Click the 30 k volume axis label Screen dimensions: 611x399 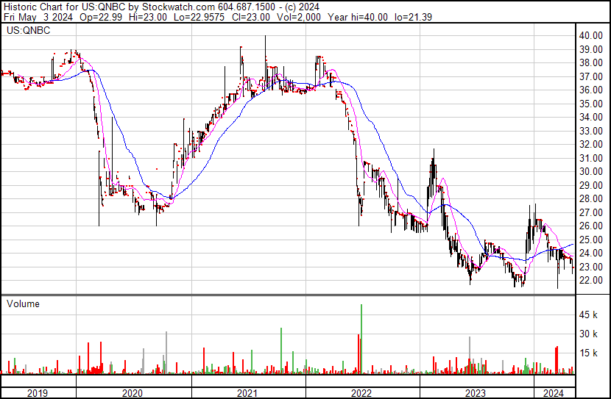point(588,334)
